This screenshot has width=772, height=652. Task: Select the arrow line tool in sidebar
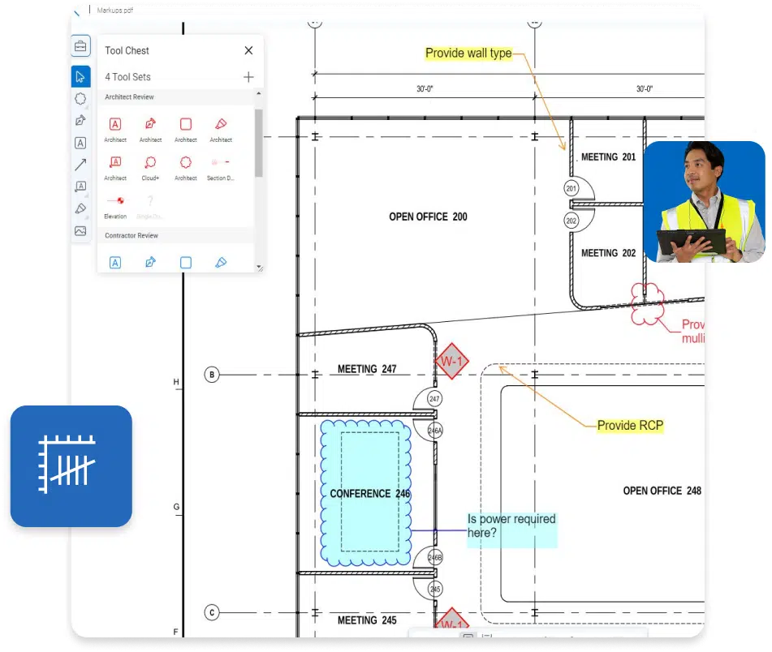(x=80, y=165)
